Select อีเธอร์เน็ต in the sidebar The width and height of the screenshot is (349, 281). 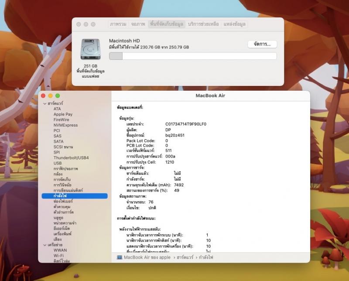coord(62,229)
